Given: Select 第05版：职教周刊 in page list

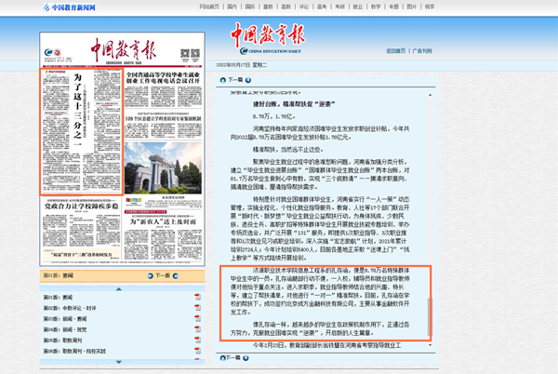Looking at the screenshot, I should coord(62,341).
